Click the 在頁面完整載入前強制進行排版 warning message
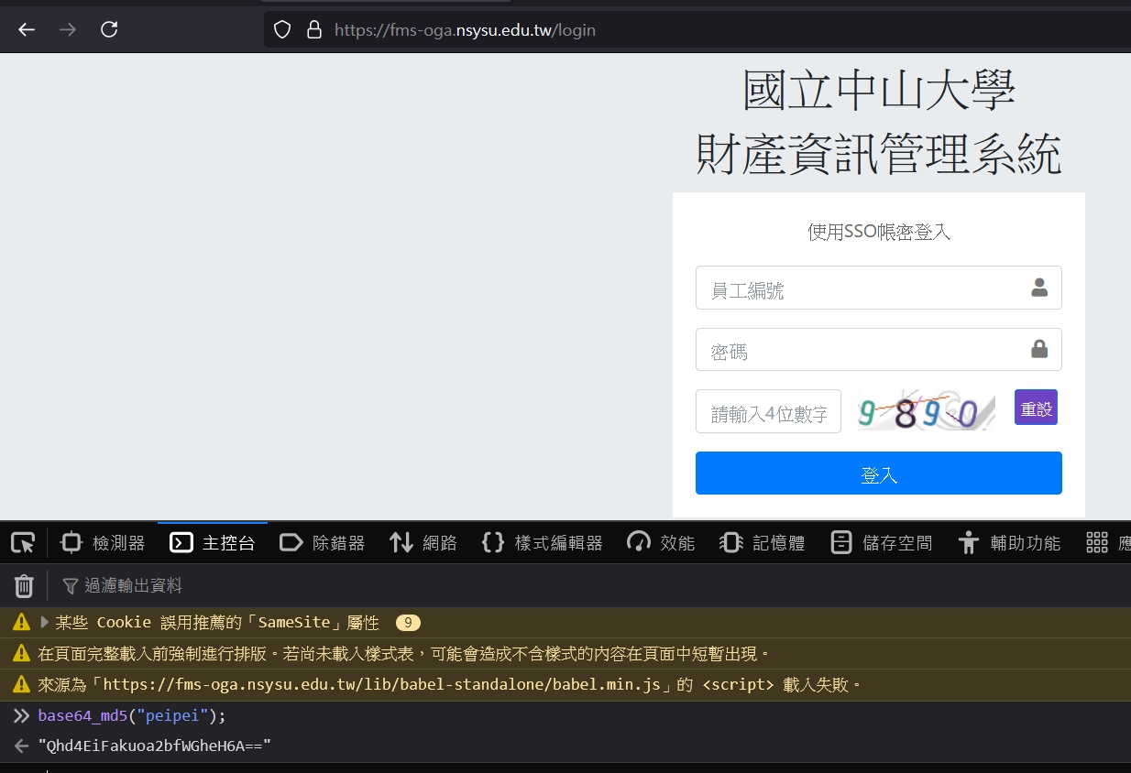This screenshot has height=773, width=1131. [x=403, y=654]
